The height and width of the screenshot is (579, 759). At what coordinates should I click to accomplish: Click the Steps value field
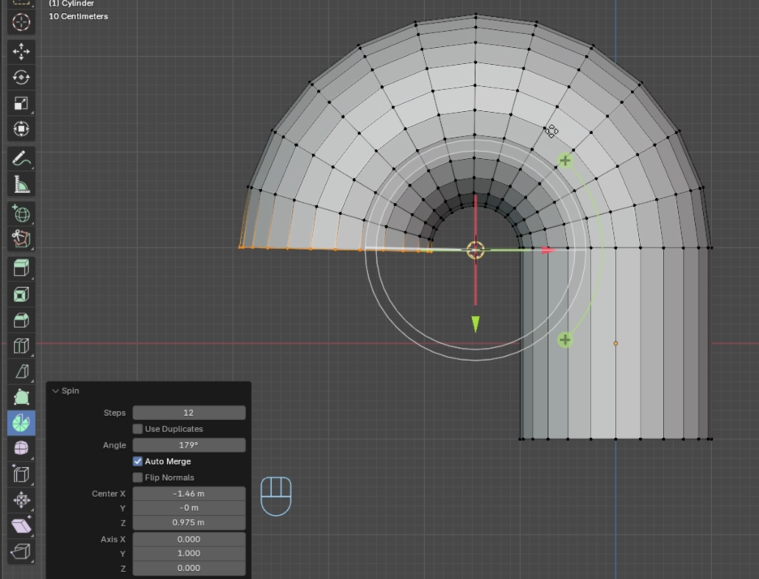[x=189, y=413]
